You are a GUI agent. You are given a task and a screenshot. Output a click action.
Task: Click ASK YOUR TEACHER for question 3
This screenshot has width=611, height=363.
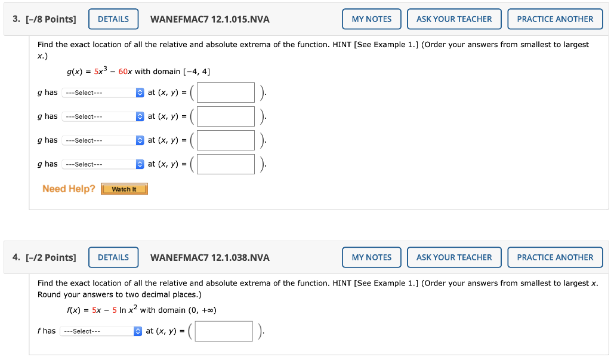tap(454, 19)
